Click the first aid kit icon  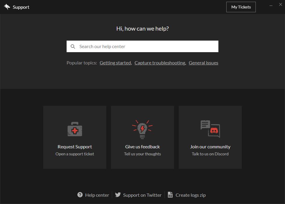(75, 129)
